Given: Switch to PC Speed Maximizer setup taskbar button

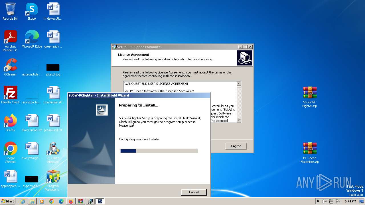Looking at the screenshot, I should (90, 201).
